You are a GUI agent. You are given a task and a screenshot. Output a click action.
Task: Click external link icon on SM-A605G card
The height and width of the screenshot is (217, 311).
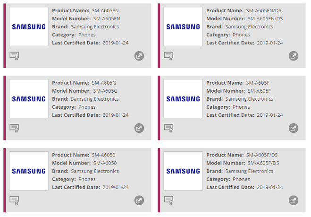coord(139,128)
